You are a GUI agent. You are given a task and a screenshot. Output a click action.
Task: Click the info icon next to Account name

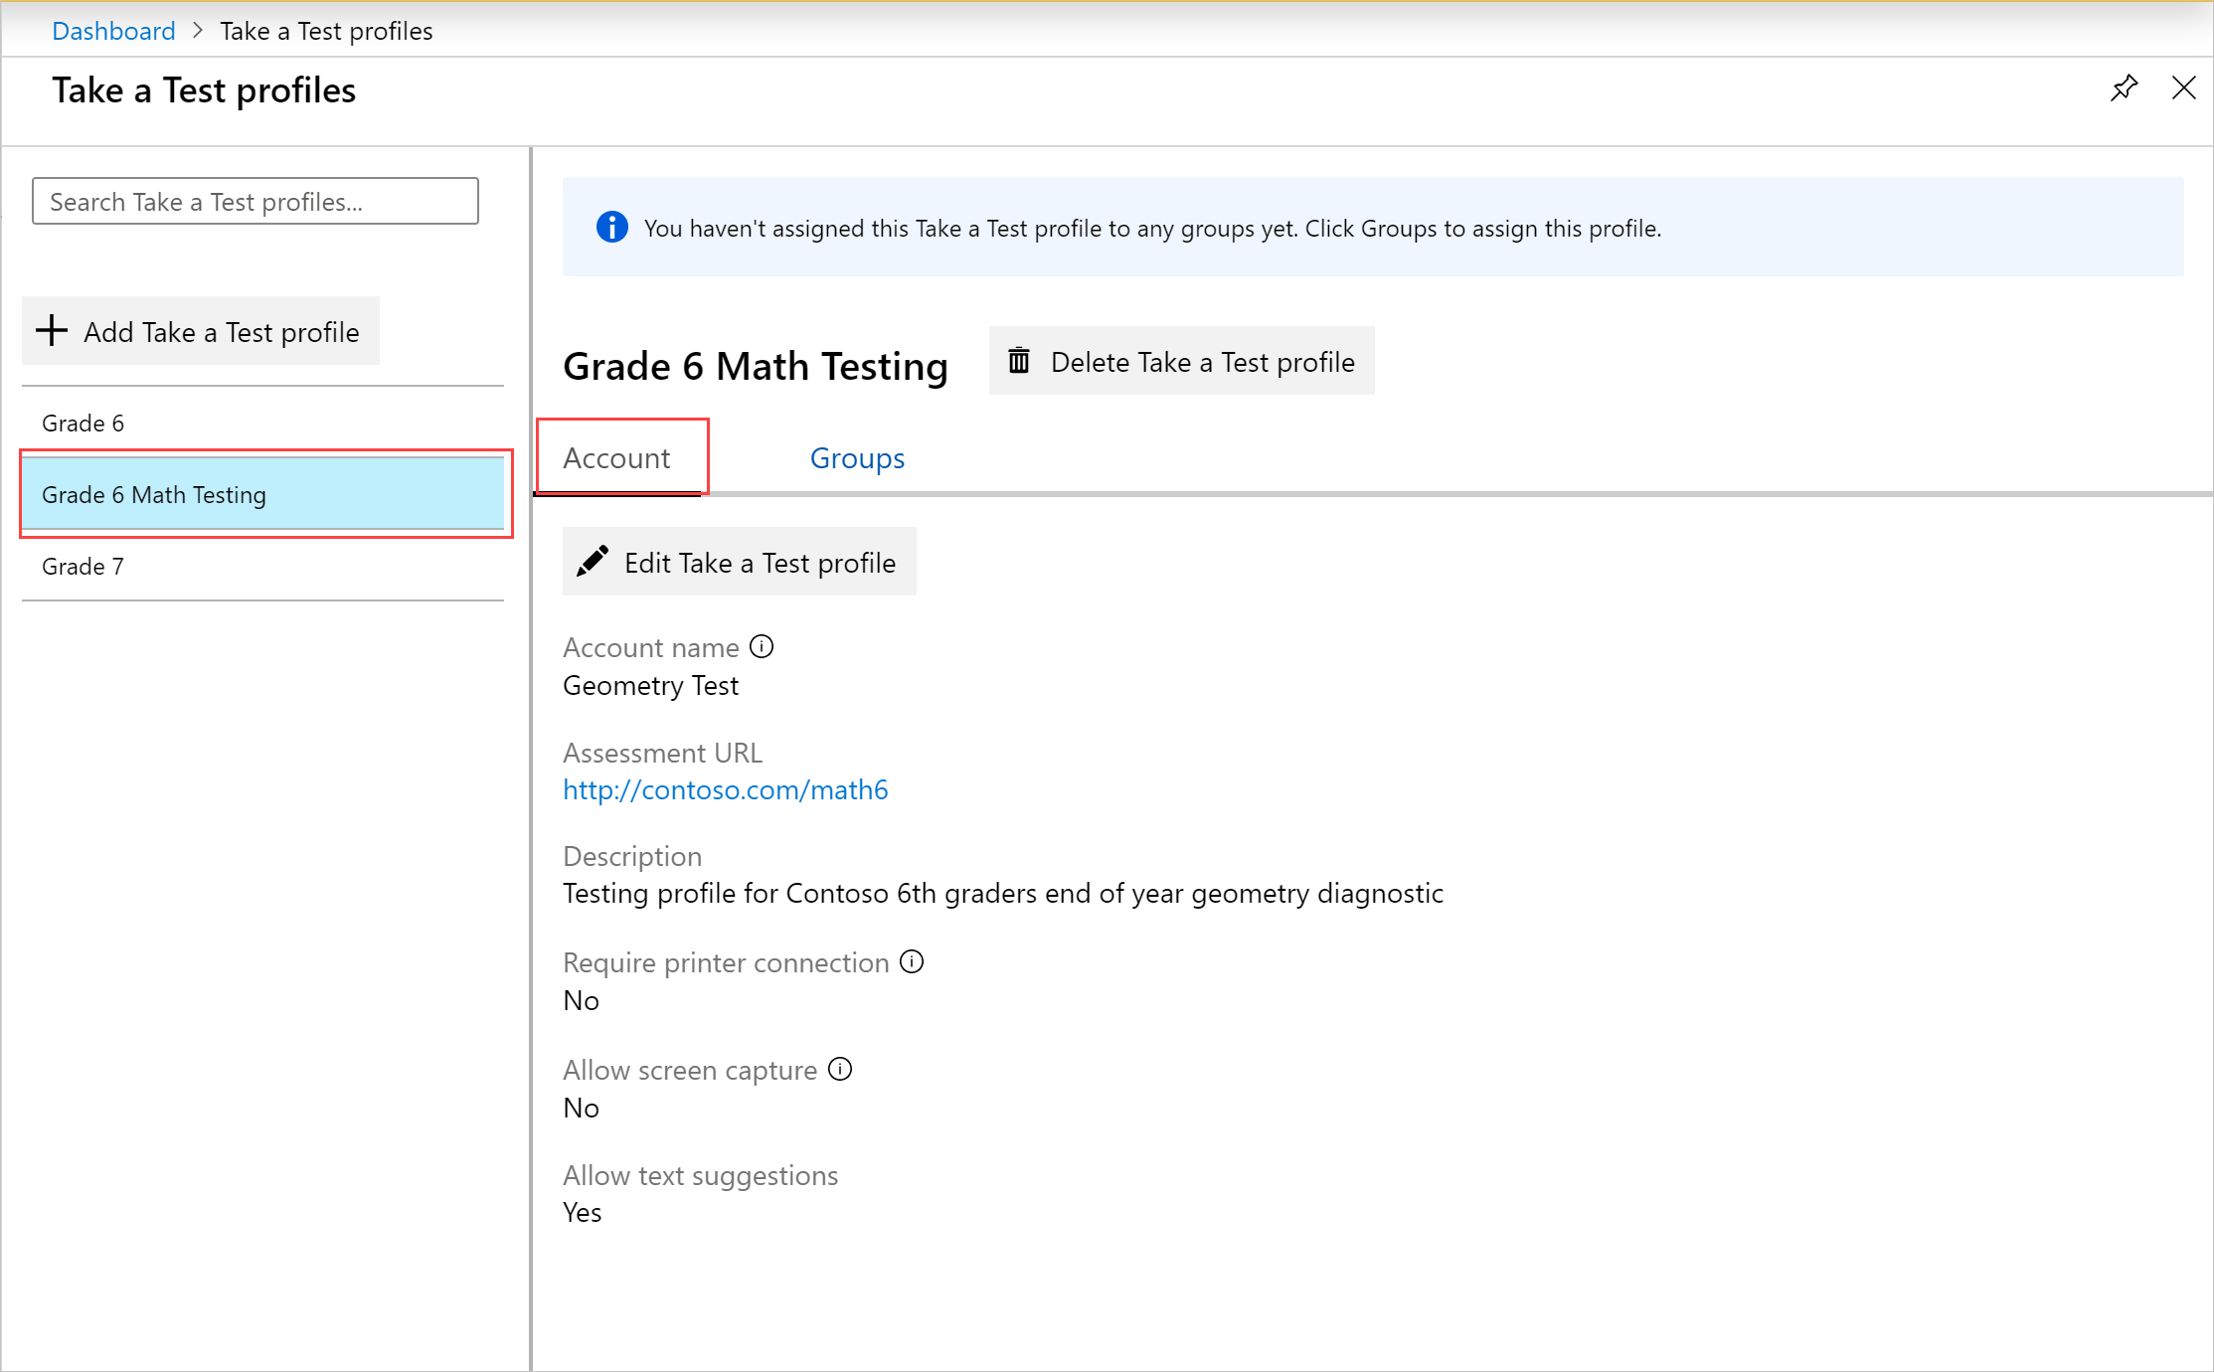pyautogui.click(x=760, y=648)
